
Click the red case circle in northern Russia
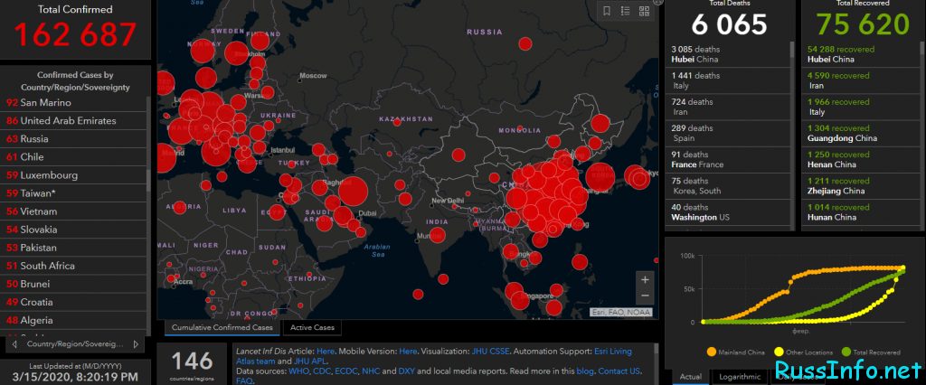(x=525, y=43)
